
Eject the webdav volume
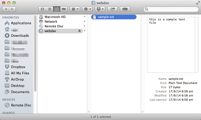80,31
